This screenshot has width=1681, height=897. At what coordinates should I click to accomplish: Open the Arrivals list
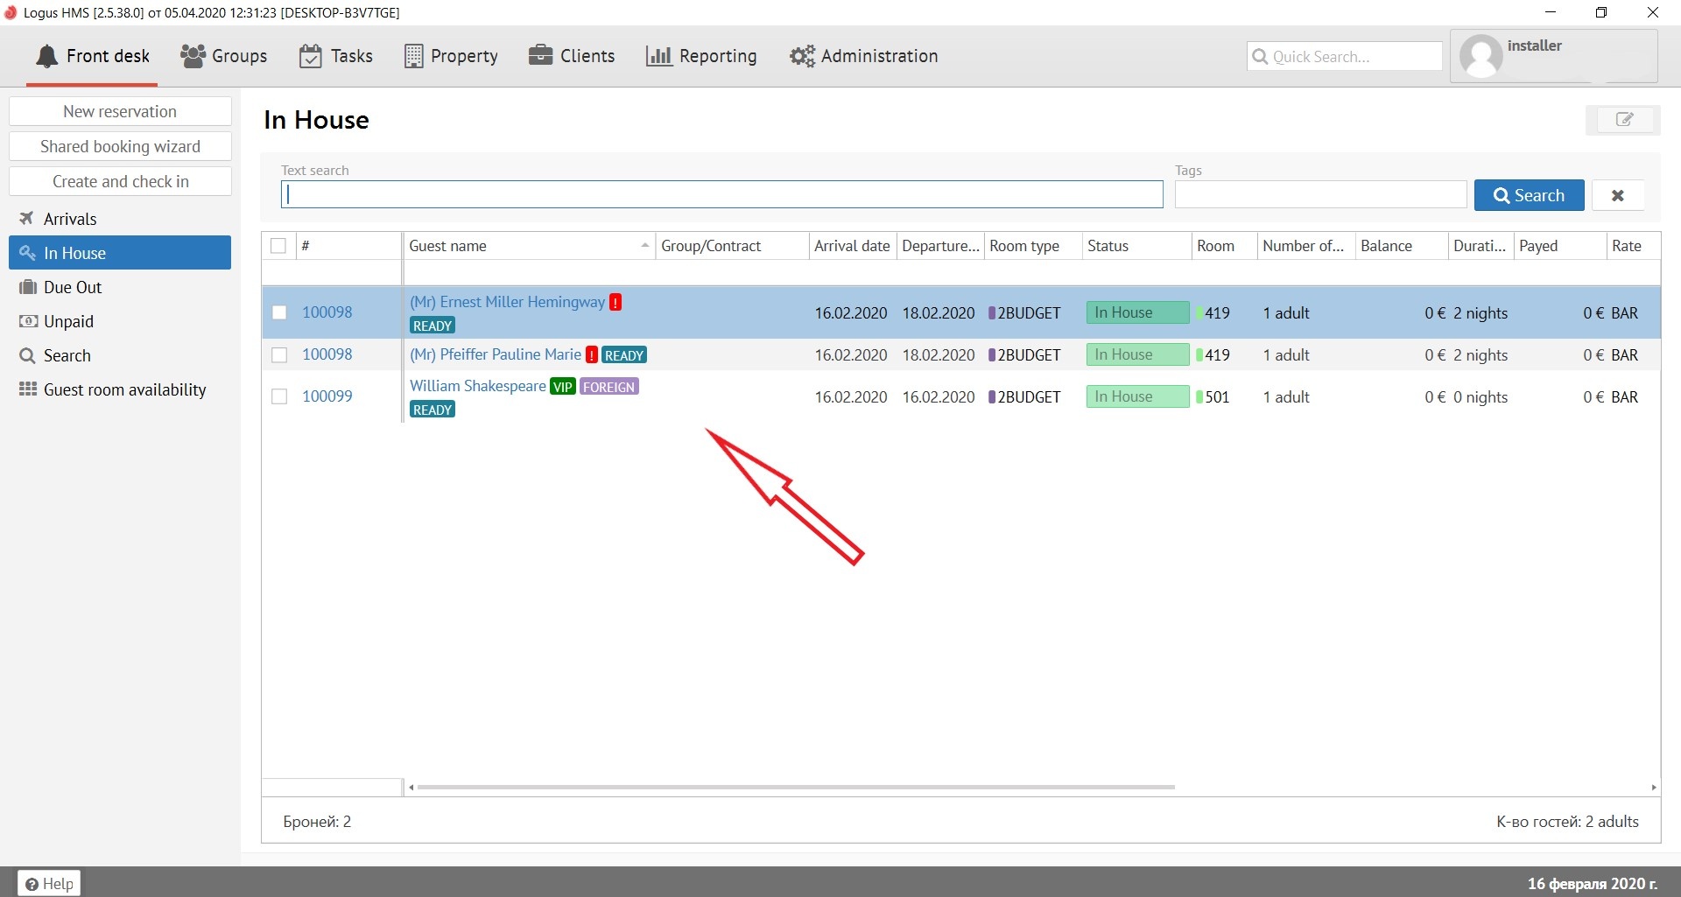click(70, 219)
